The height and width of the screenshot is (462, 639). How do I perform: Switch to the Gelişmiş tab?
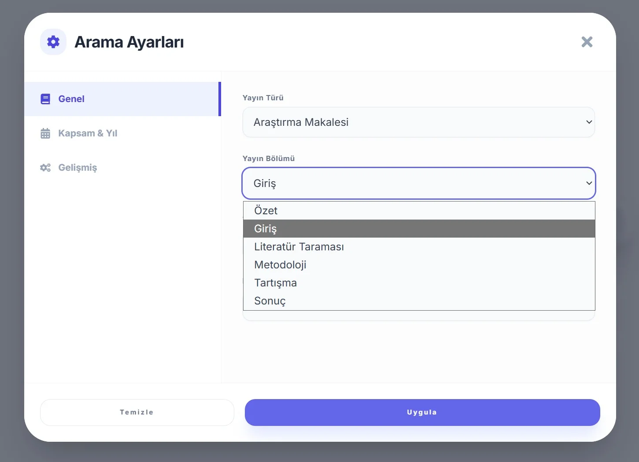(122, 168)
